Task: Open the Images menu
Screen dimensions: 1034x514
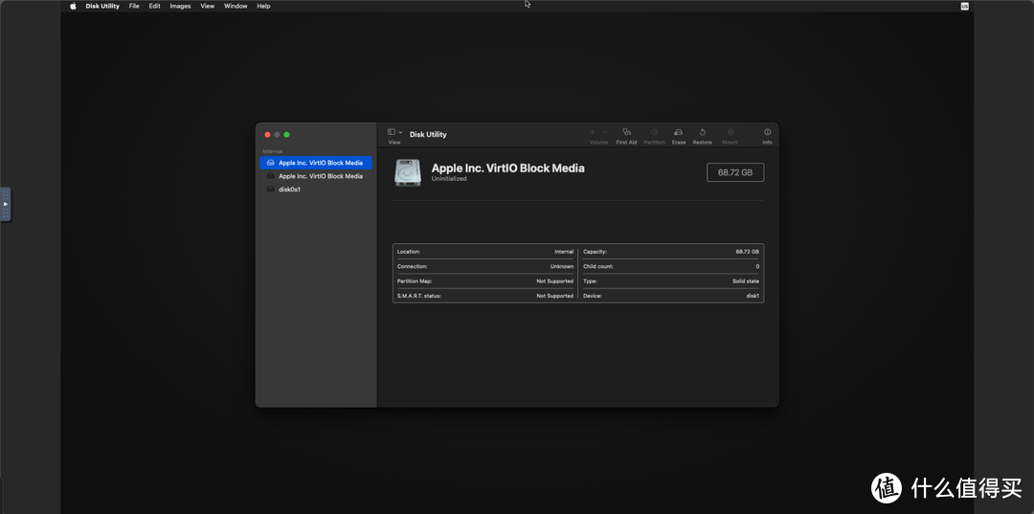Action: coord(180,6)
